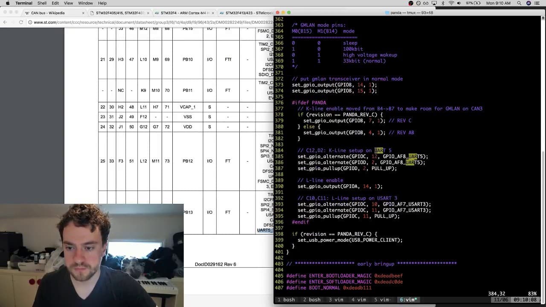546x307 pixels.
Task: Select tmux window 2 bash
Action: pyautogui.click(x=312, y=300)
